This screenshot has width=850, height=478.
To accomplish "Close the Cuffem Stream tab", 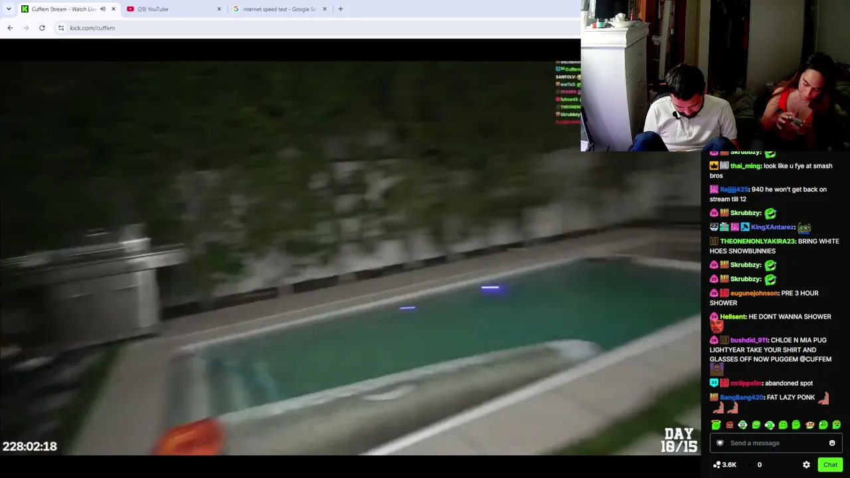I will (x=113, y=9).
